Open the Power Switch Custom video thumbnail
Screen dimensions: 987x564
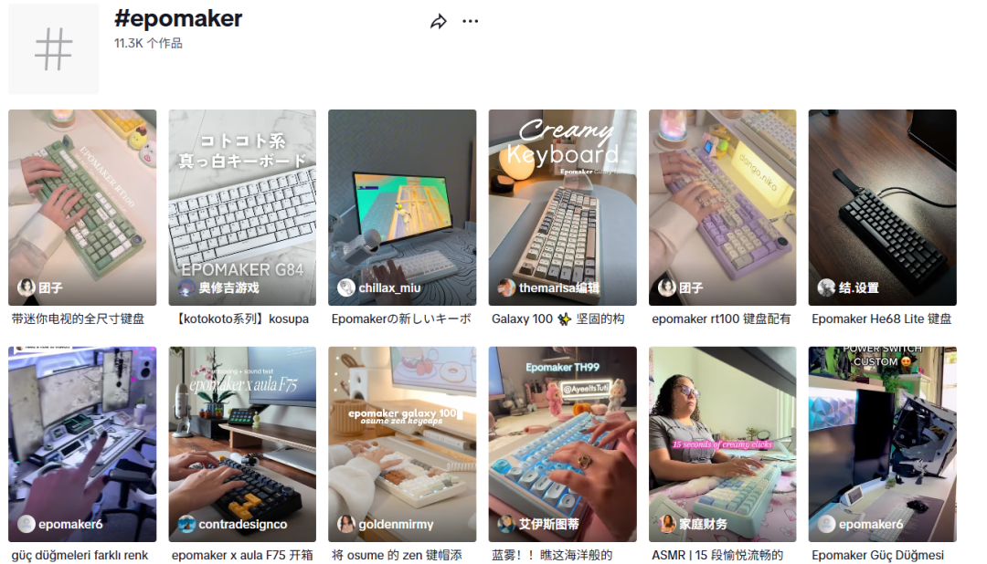pyautogui.click(x=883, y=444)
